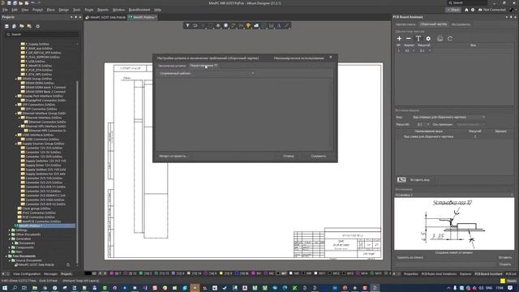The width and height of the screenshot is (519, 292).
Task: Open the Projects panel gear settings icon
Action: point(37,26)
